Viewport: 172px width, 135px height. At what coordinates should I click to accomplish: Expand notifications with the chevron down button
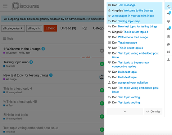coord(125,112)
